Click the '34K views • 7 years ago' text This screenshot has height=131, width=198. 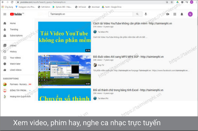click(103, 60)
